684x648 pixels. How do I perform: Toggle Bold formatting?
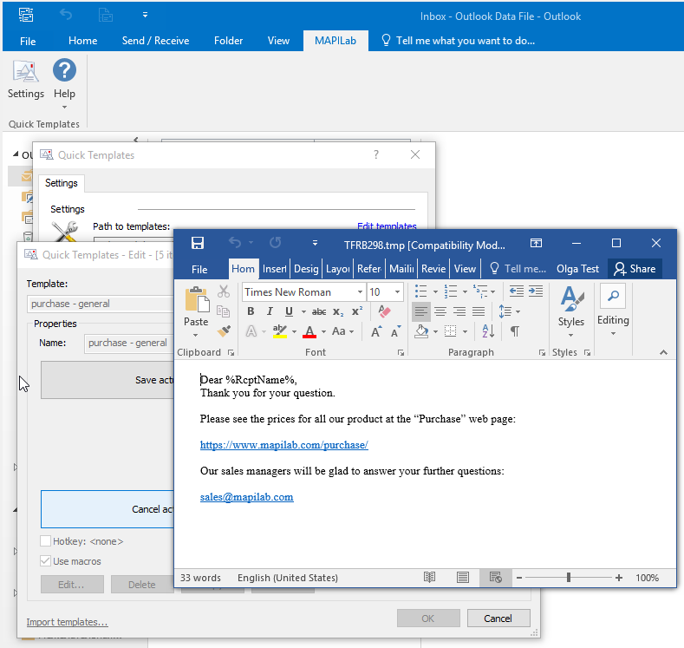251,311
